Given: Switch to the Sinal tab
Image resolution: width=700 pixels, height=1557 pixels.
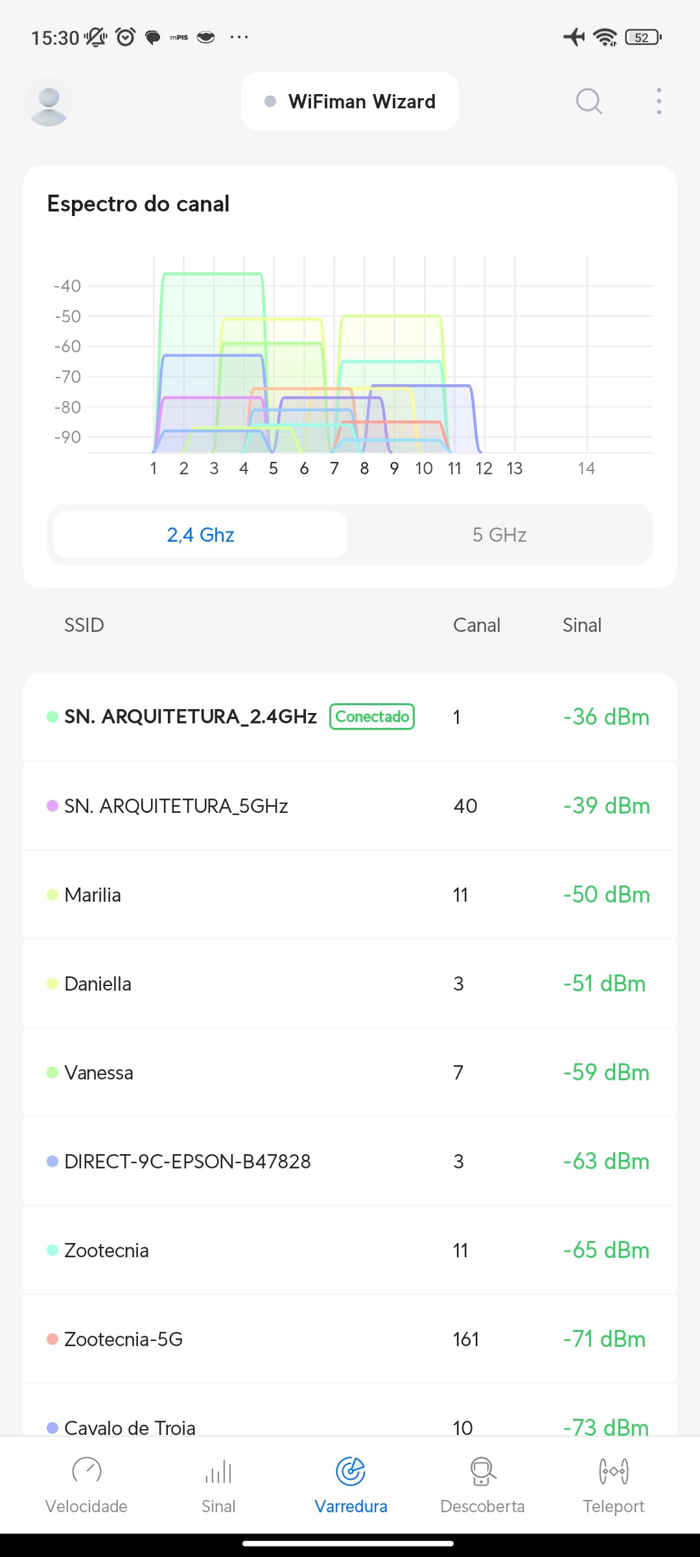Looking at the screenshot, I should pyautogui.click(x=218, y=1484).
